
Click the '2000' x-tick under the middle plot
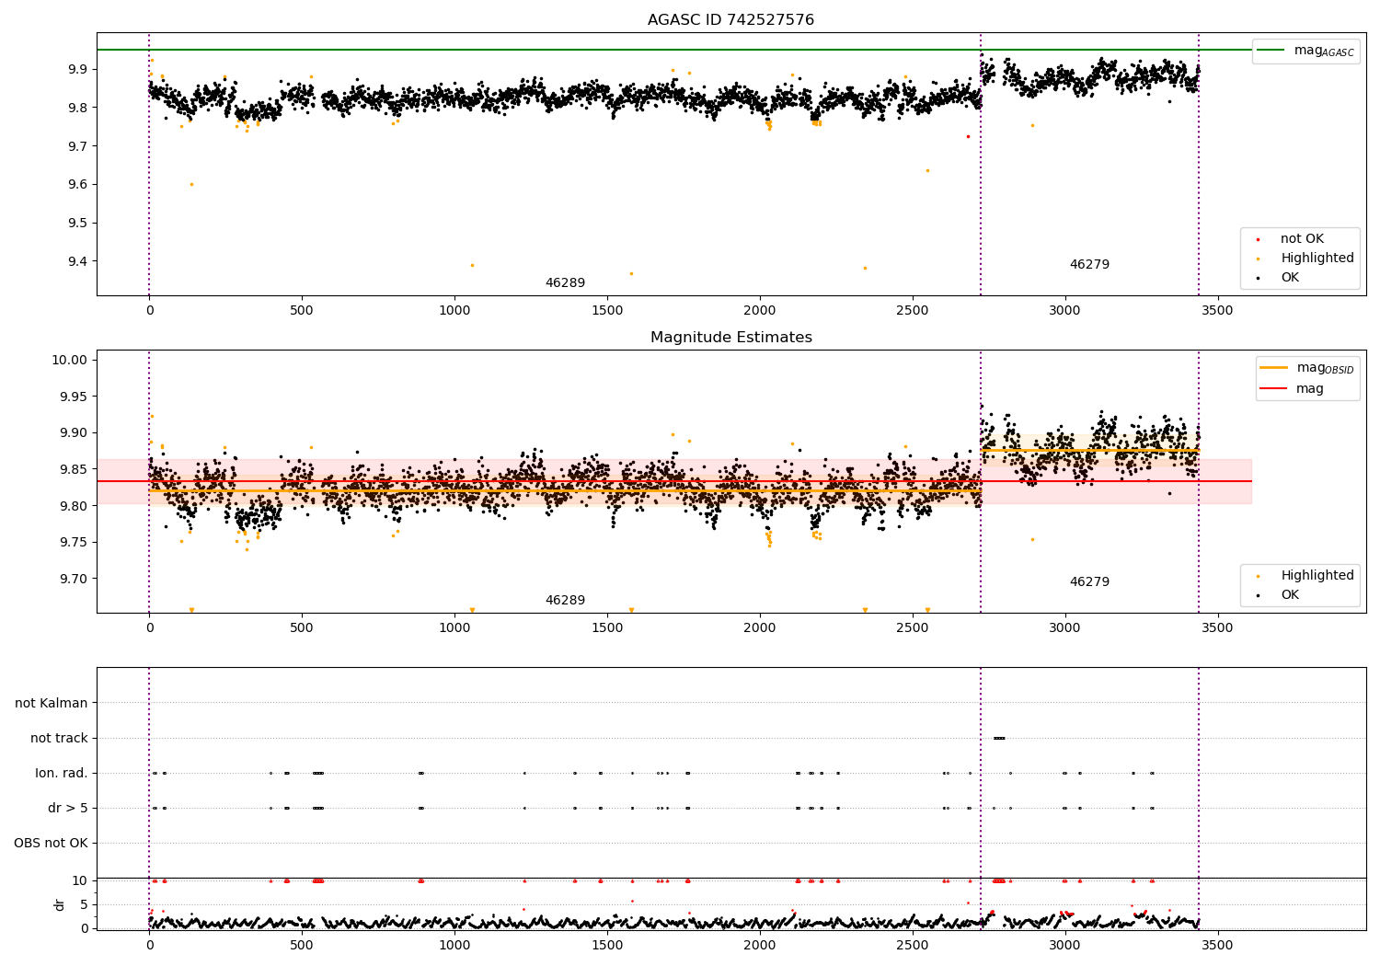760,628
